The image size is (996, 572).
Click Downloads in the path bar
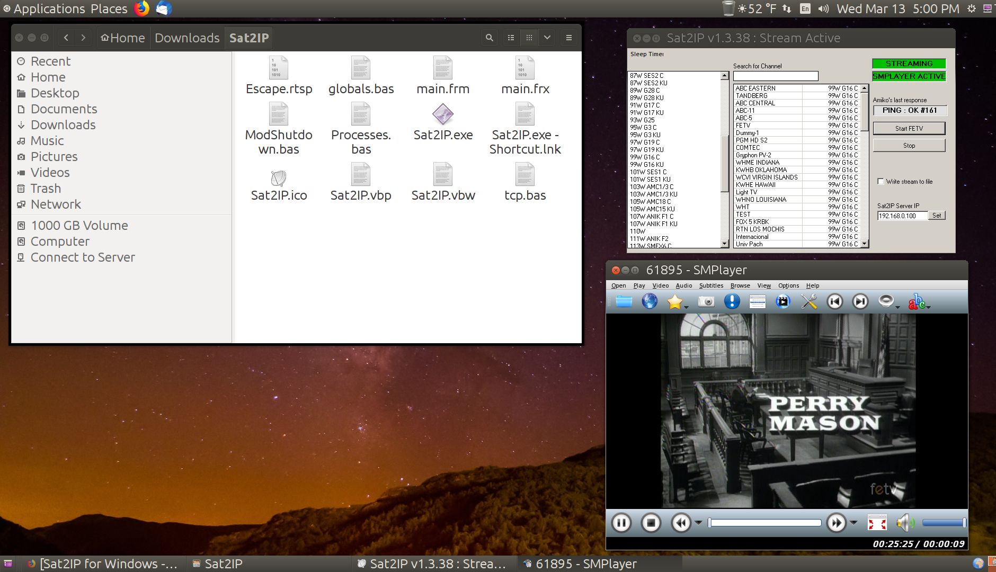tap(187, 38)
